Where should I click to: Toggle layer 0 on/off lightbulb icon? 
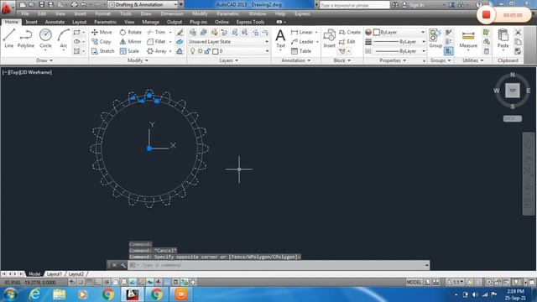tap(192, 51)
